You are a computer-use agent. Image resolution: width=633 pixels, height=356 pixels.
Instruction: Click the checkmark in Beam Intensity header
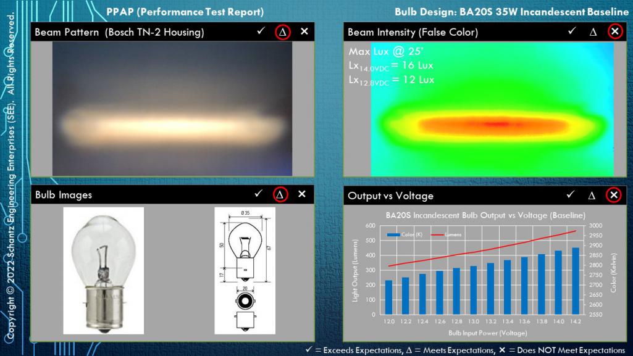point(572,32)
